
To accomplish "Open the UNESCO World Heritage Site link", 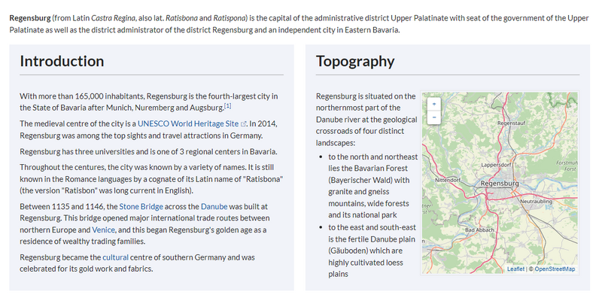I will (x=187, y=123).
